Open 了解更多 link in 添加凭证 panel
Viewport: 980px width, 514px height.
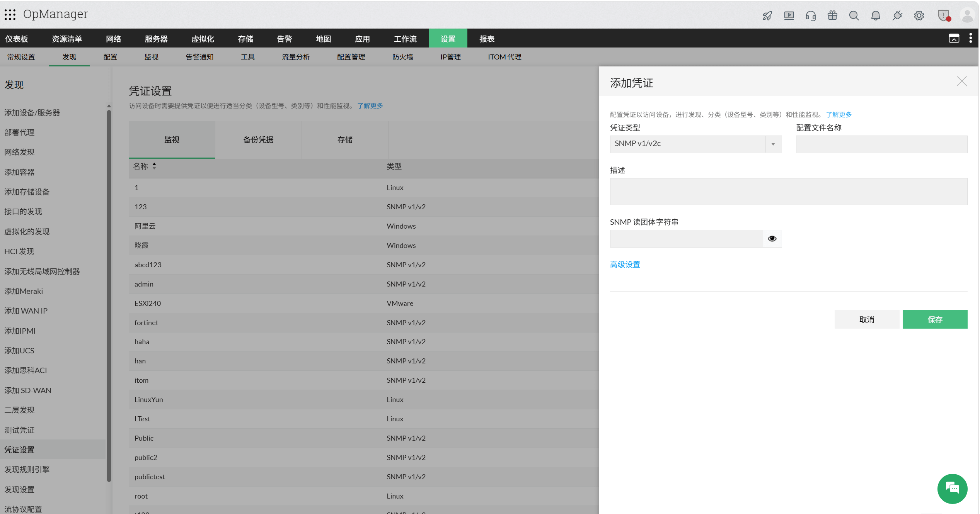coord(839,115)
